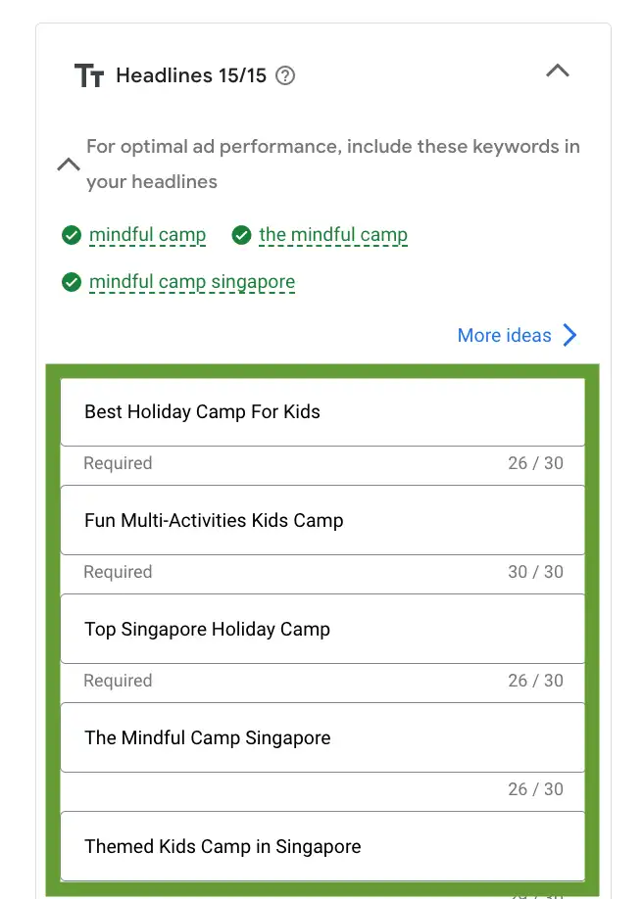Collapse the Headlines section chevron
Viewport: 643px width, 899px height.
coord(558,71)
